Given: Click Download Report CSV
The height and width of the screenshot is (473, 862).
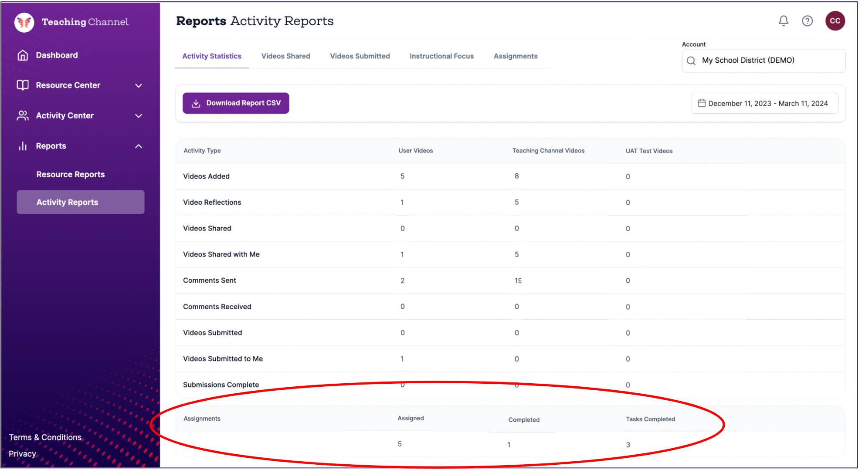Looking at the screenshot, I should [236, 103].
